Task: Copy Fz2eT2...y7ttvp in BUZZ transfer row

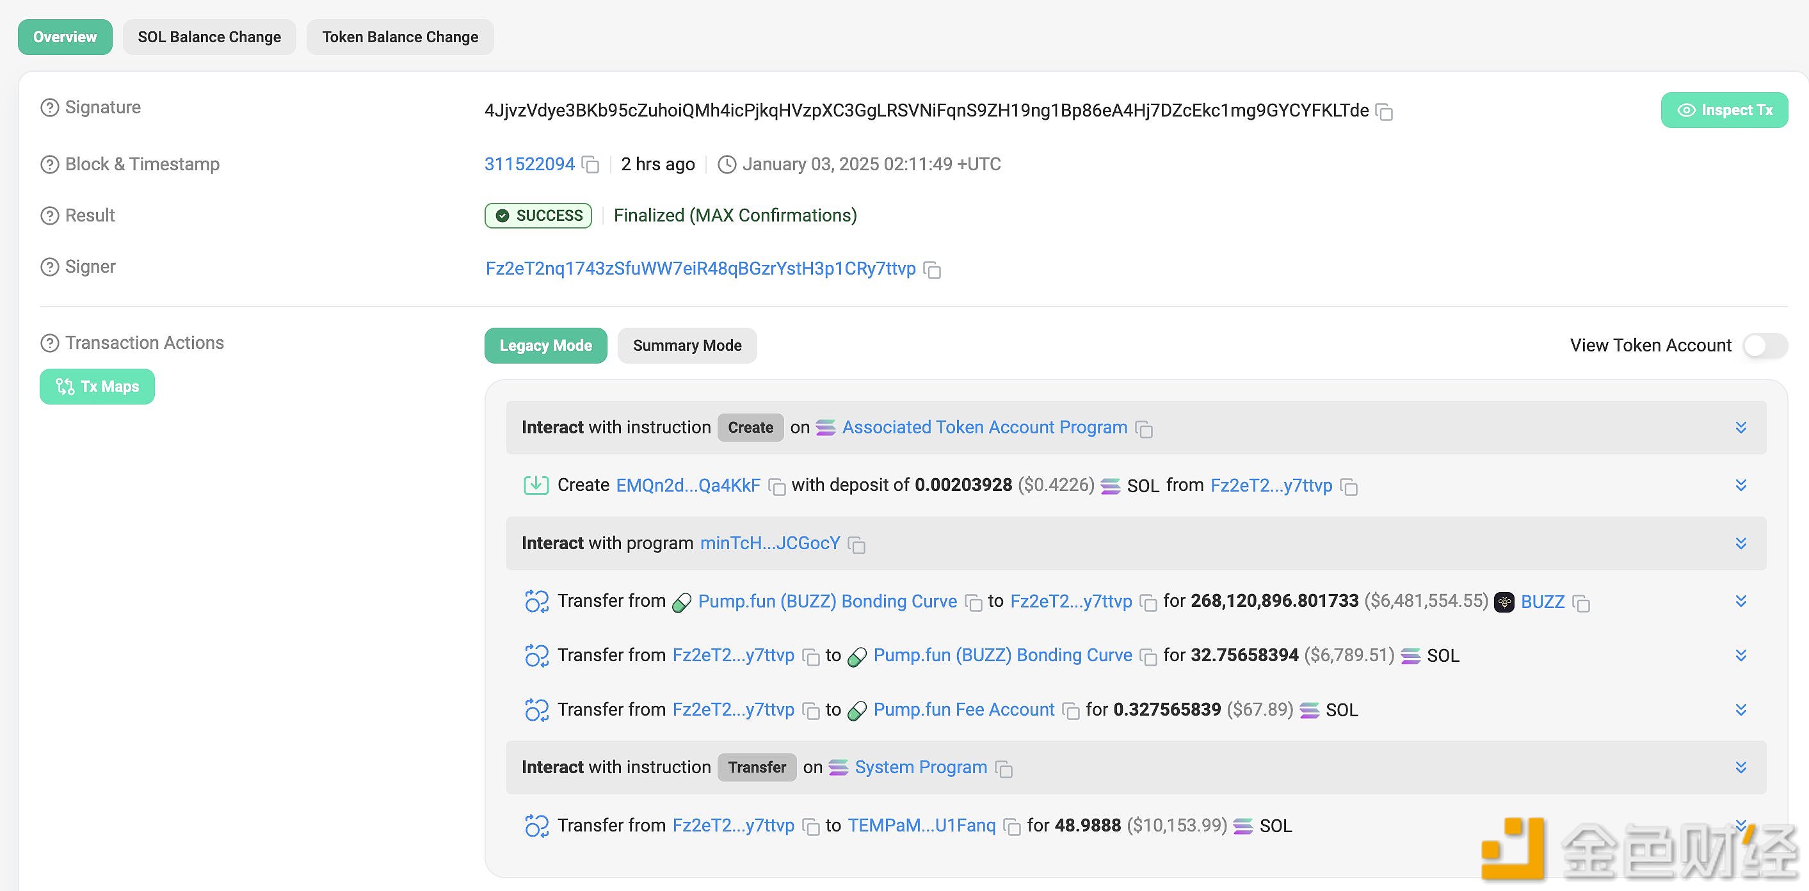Action: pyautogui.click(x=1148, y=602)
